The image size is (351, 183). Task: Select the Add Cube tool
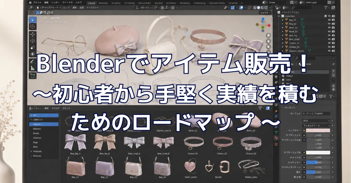point(33,76)
